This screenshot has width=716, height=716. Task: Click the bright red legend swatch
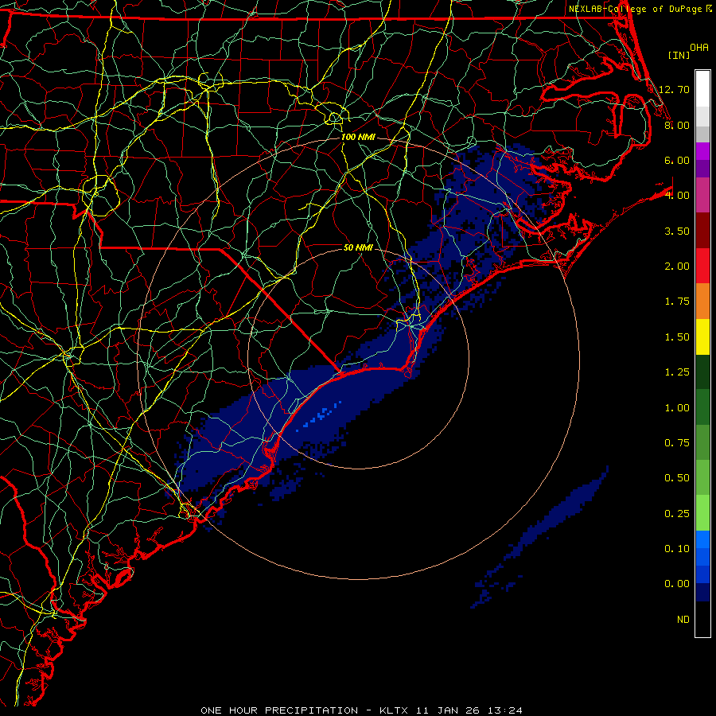point(702,266)
